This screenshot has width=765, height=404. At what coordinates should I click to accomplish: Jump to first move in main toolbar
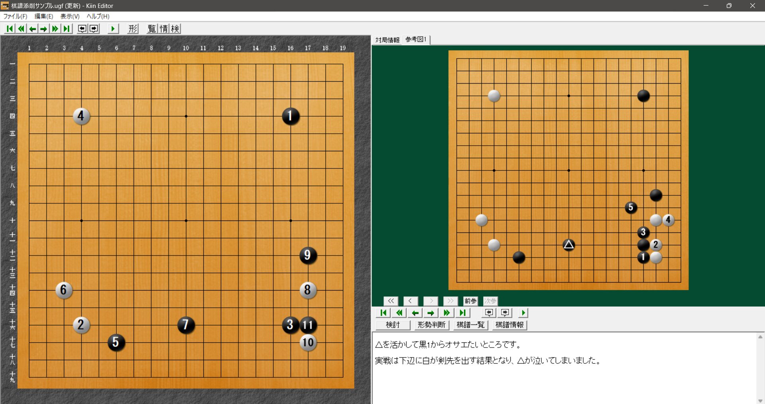[x=10, y=29]
